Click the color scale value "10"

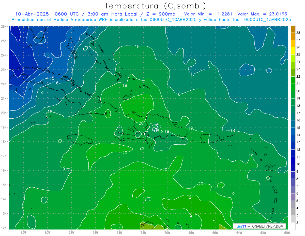tap(298, 164)
